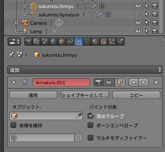Select Camera in the outliner
The image size is (165, 152).
click(39, 23)
